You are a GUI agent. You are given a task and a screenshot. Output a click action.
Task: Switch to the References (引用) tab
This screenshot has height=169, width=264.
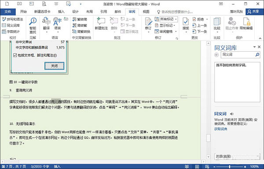click(103, 11)
